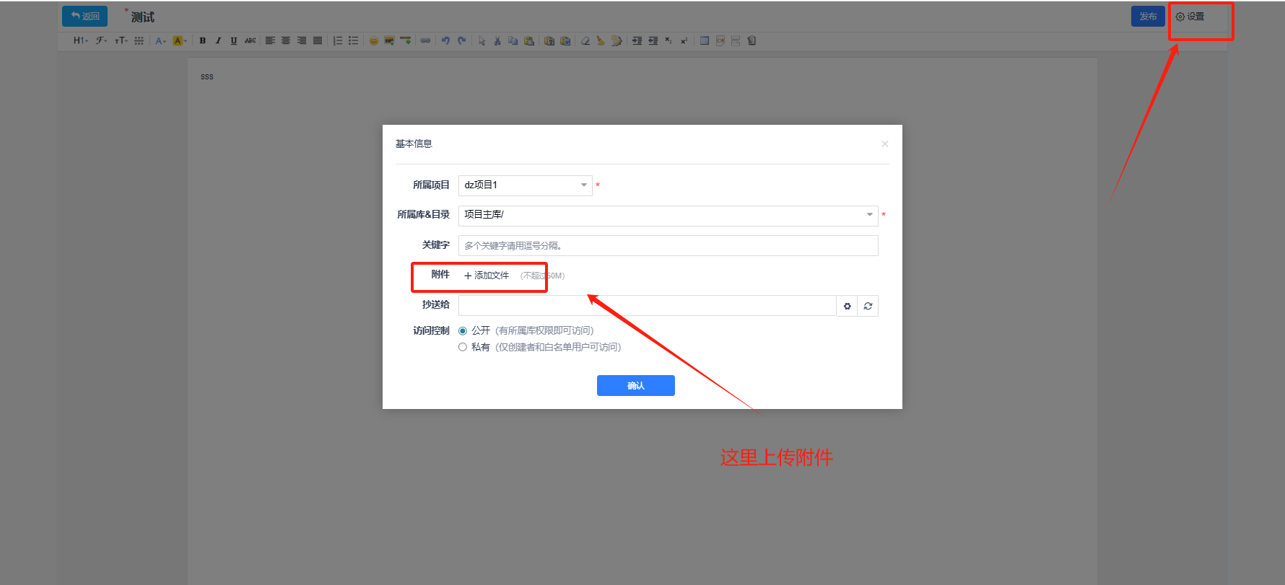
Task: Align text left in the editor
Action: pos(270,41)
